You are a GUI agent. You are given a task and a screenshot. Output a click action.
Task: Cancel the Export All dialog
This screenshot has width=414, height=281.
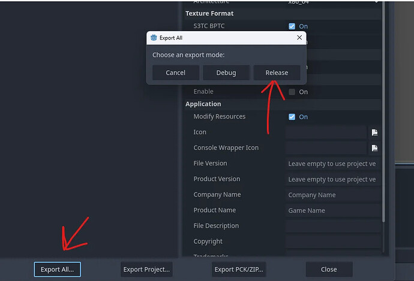(175, 72)
